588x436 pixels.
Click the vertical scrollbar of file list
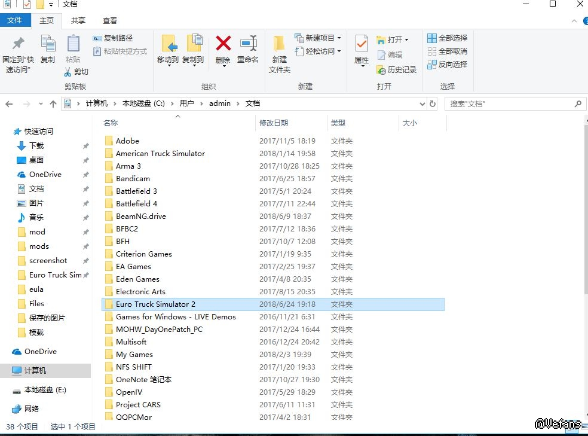click(x=586, y=210)
